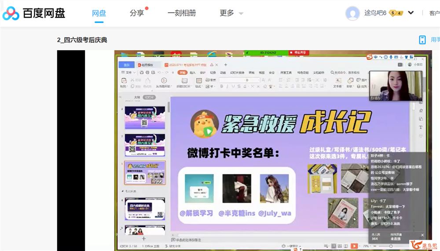Click the membership level badge
Screen dimensions: 440x251
pyautogui.click(x=396, y=13)
